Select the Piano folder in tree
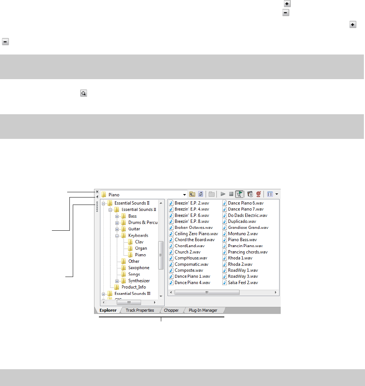 click(x=140, y=255)
